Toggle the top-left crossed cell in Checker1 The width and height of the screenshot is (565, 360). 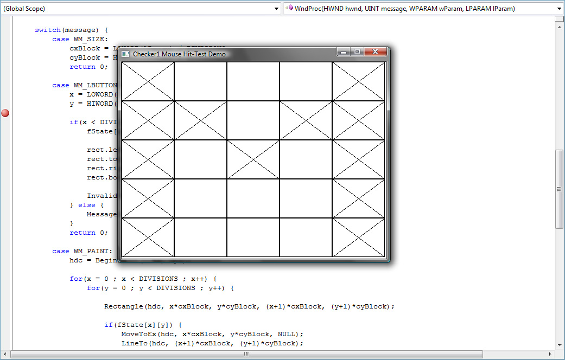coord(148,81)
